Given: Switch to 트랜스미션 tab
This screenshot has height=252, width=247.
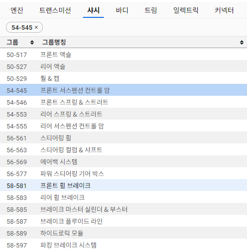Looking at the screenshot, I should coord(55,10).
